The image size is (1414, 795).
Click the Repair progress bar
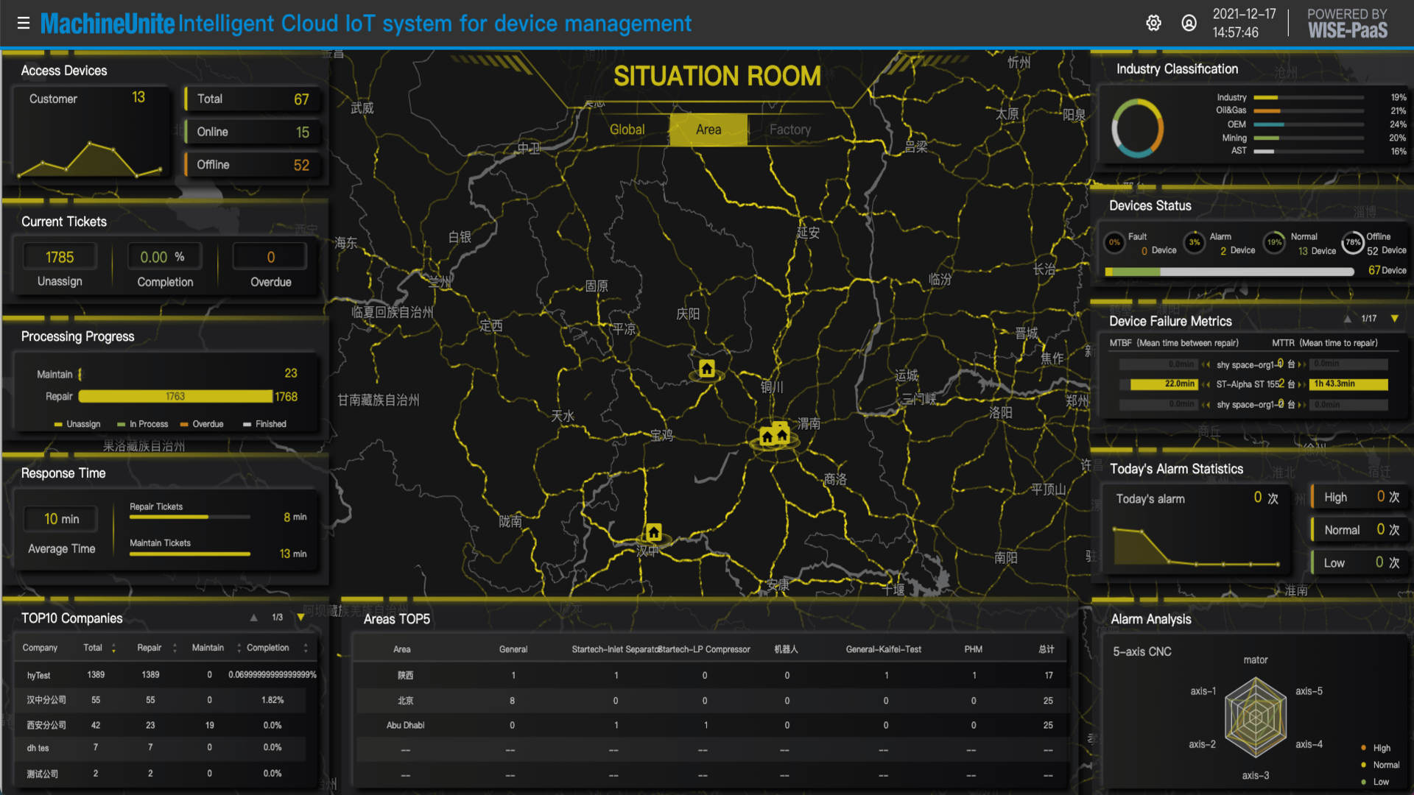pos(175,396)
